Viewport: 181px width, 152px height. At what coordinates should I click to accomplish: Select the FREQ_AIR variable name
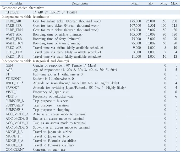tap(14, 48)
